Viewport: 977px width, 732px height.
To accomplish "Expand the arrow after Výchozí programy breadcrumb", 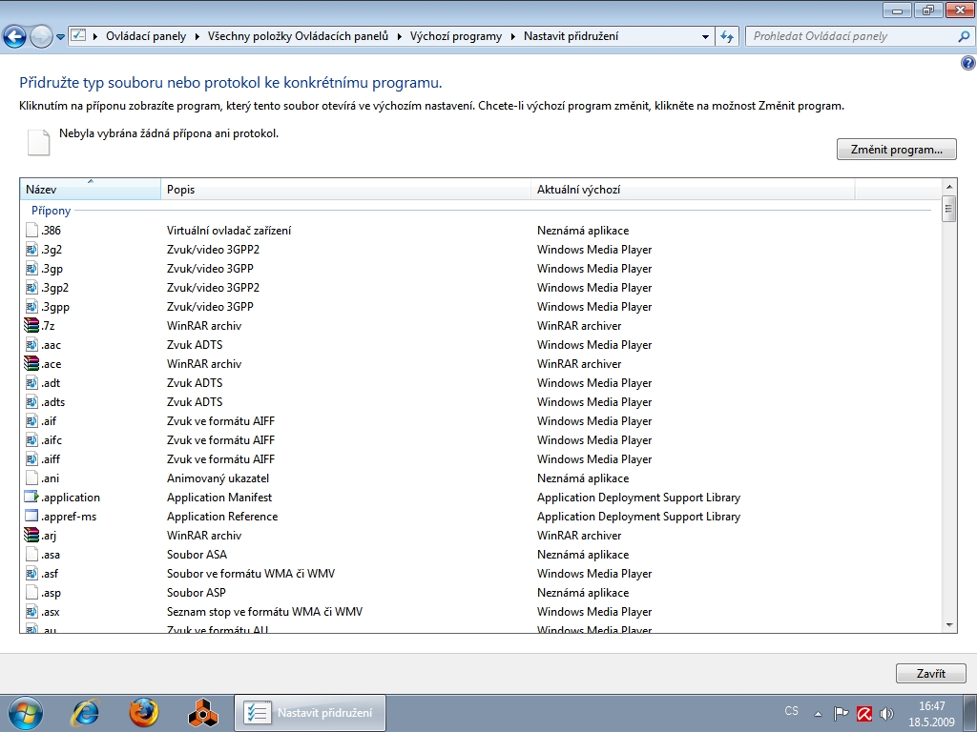I will click(x=512, y=37).
